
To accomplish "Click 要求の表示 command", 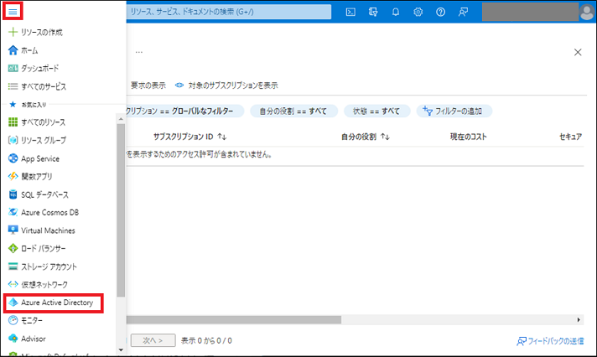I will [x=148, y=85].
